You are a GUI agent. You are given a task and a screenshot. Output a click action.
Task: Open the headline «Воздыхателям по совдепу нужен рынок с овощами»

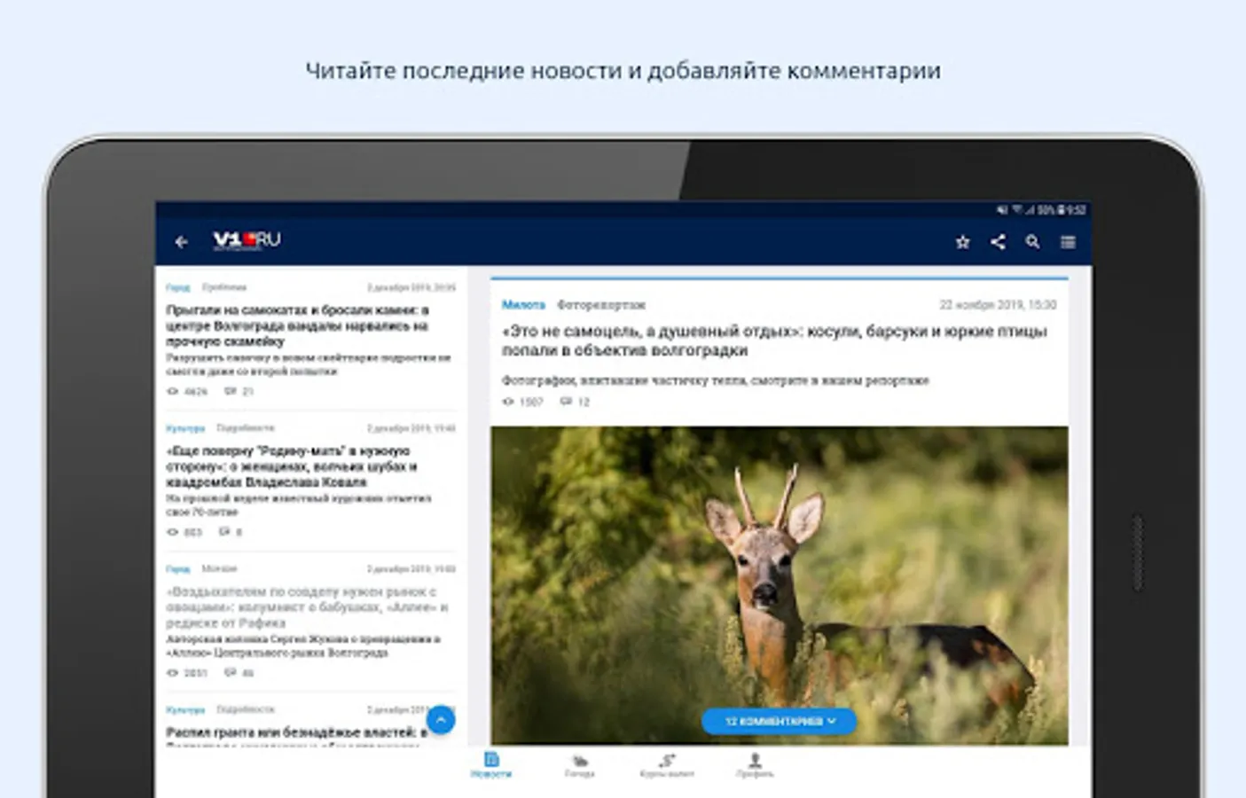pos(307,606)
